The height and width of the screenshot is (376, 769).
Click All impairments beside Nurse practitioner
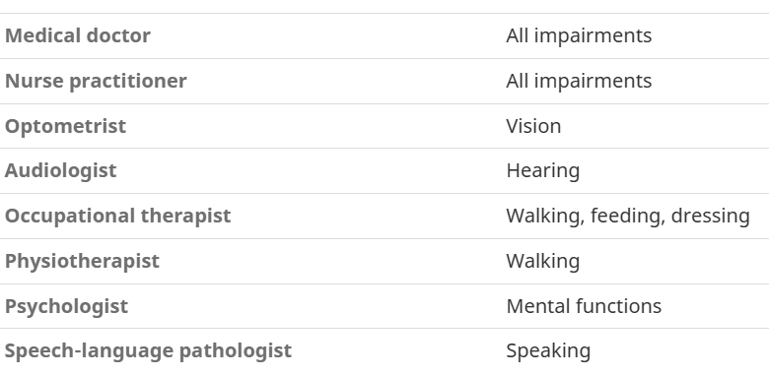pyautogui.click(x=579, y=81)
